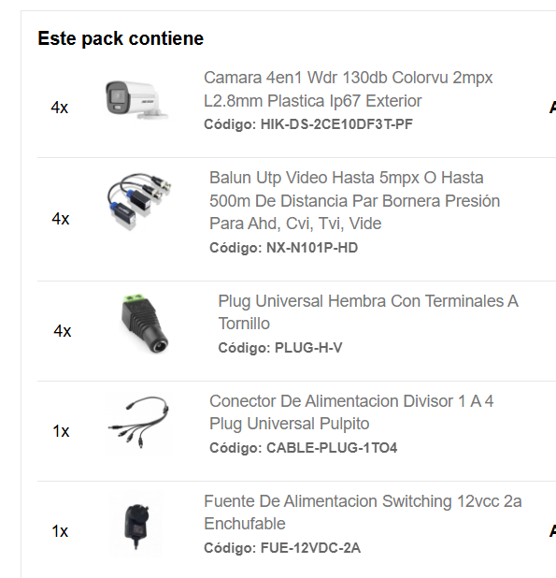556x578 pixels.
Task: Select code CABLE-PLUG-1TO4 text
Action: pos(332,448)
